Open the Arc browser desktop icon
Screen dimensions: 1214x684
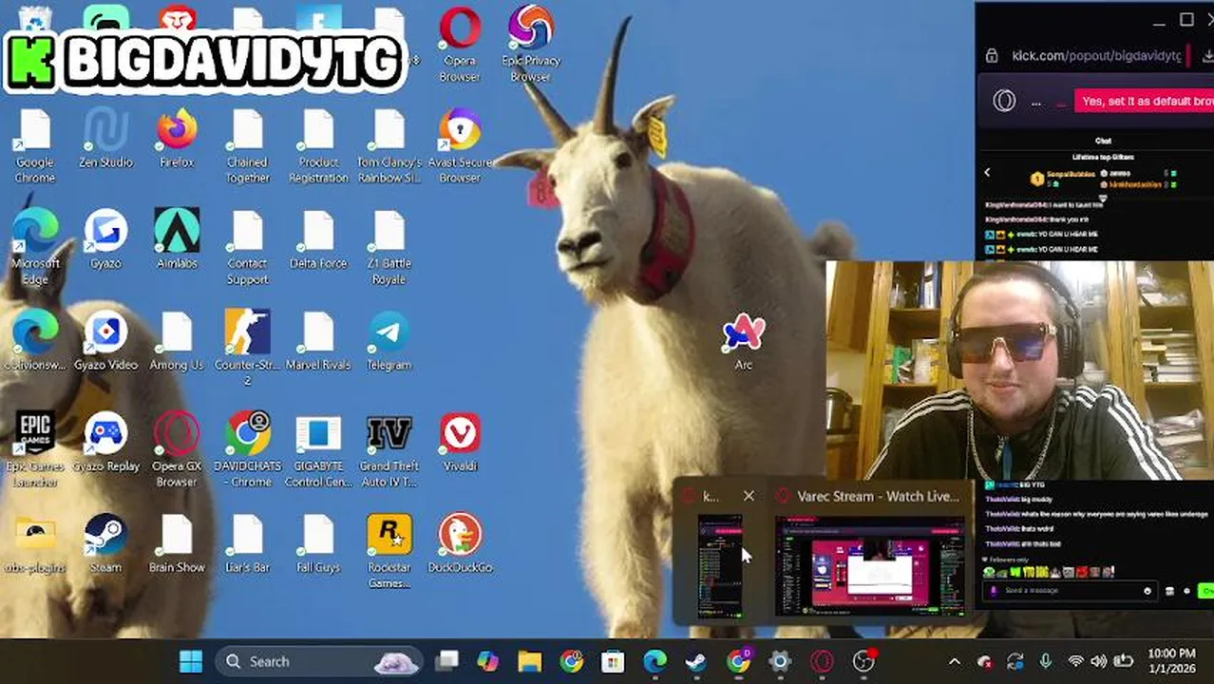(744, 342)
